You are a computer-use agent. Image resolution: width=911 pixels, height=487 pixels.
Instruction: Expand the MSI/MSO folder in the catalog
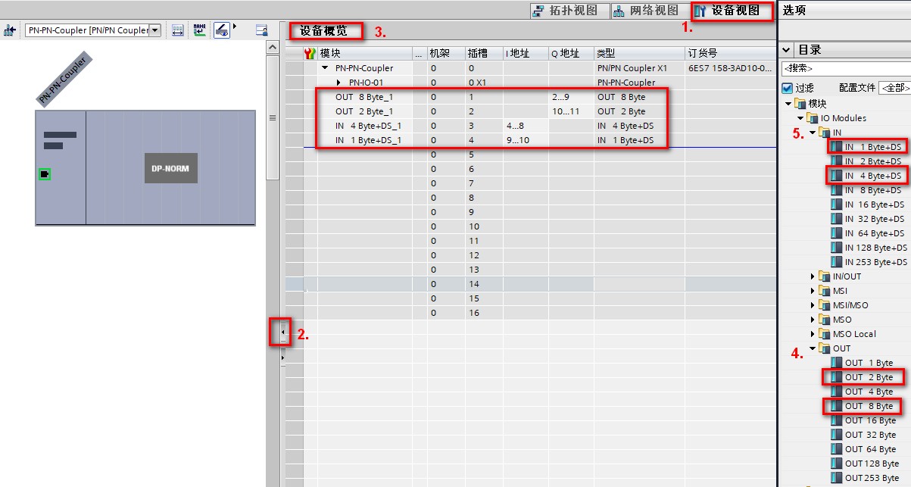click(x=813, y=305)
